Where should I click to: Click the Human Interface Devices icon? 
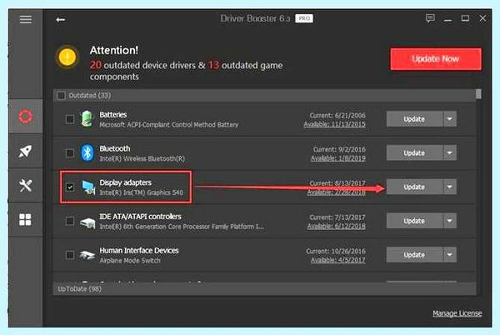click(87, 255)
